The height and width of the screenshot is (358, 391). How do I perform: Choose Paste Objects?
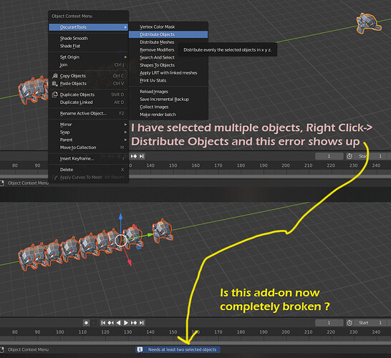tap(89, 84)
